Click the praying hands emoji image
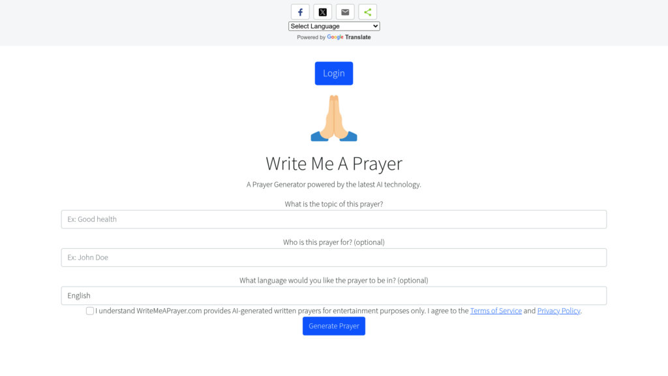This screenshot has height=376, width=668. (333, 118)
